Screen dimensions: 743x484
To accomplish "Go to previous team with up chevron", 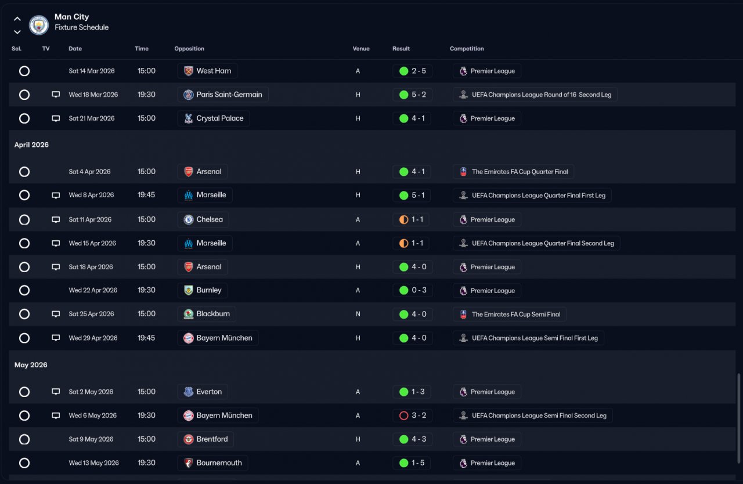I will pos(17,19).
